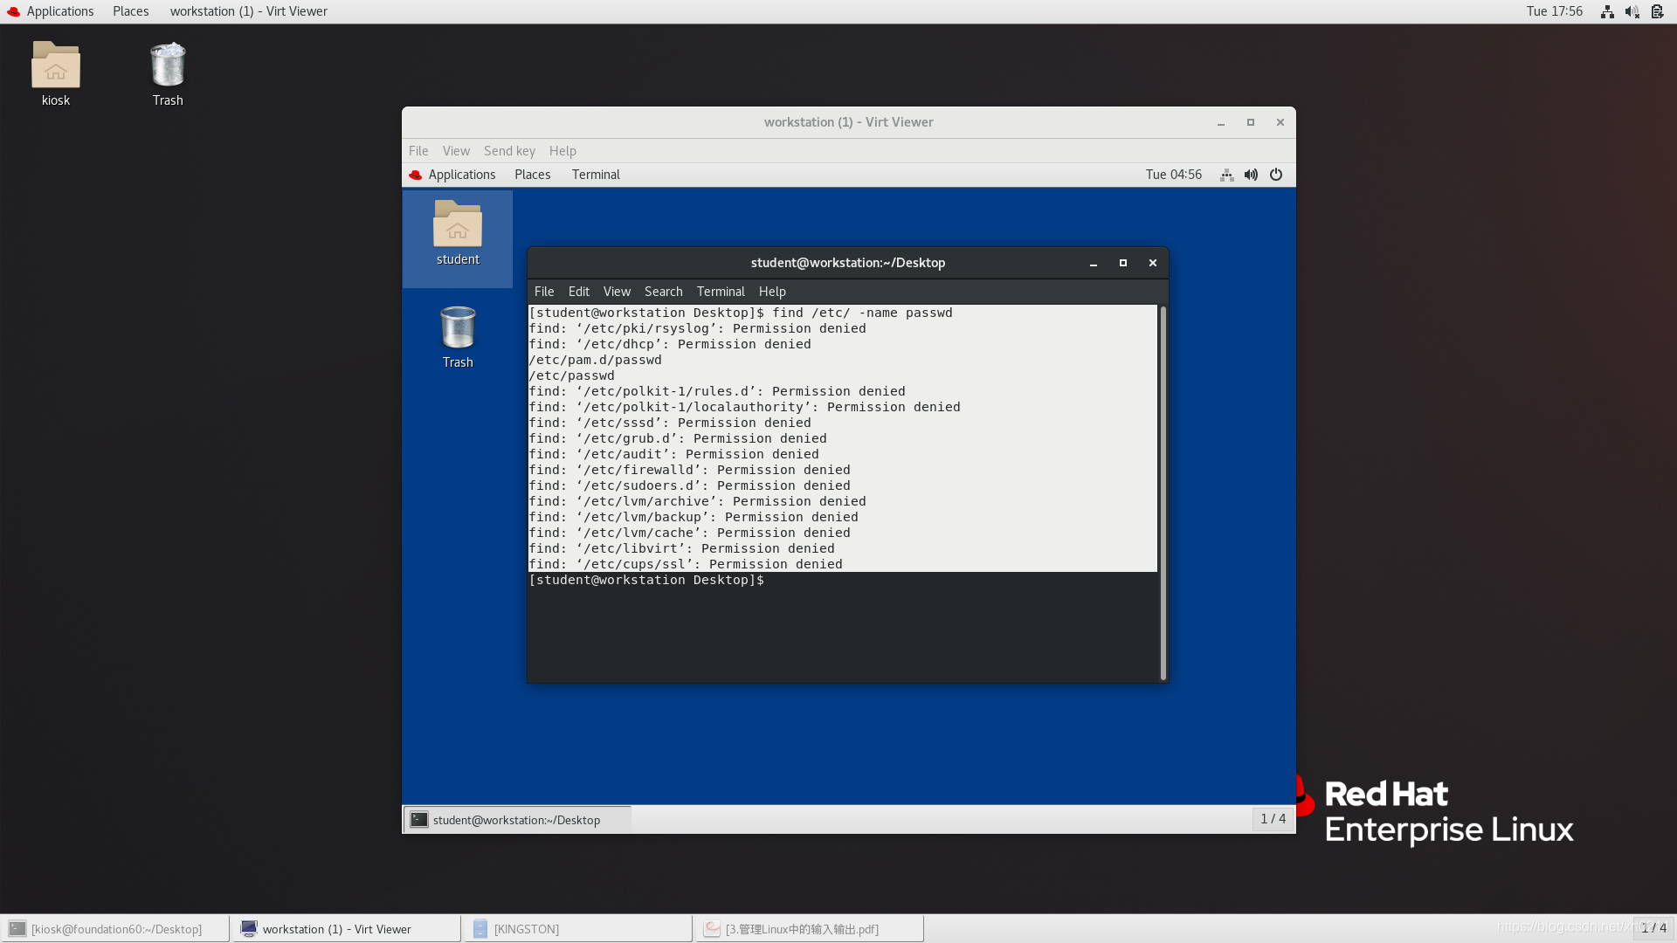Open the terminal Edit menu
Image resolution: width=1677 pixels, height=943 pixels.
[x=578, y=292]
